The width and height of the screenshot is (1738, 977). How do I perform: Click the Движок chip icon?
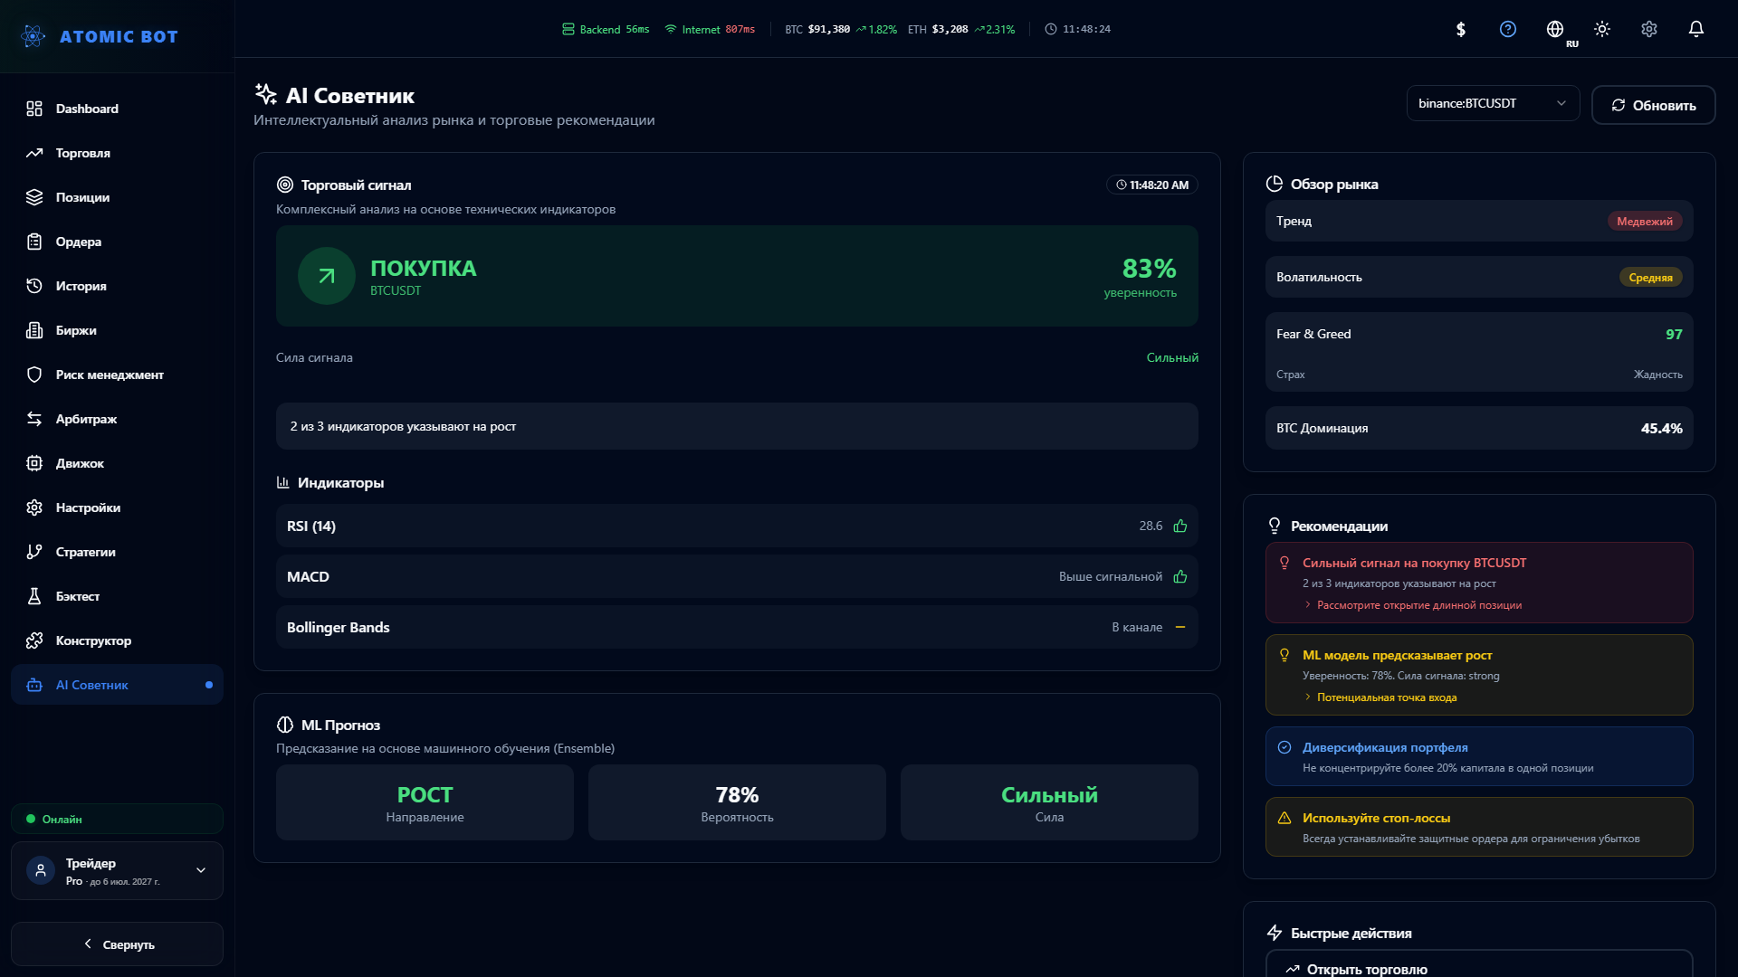tap(34, 463)
